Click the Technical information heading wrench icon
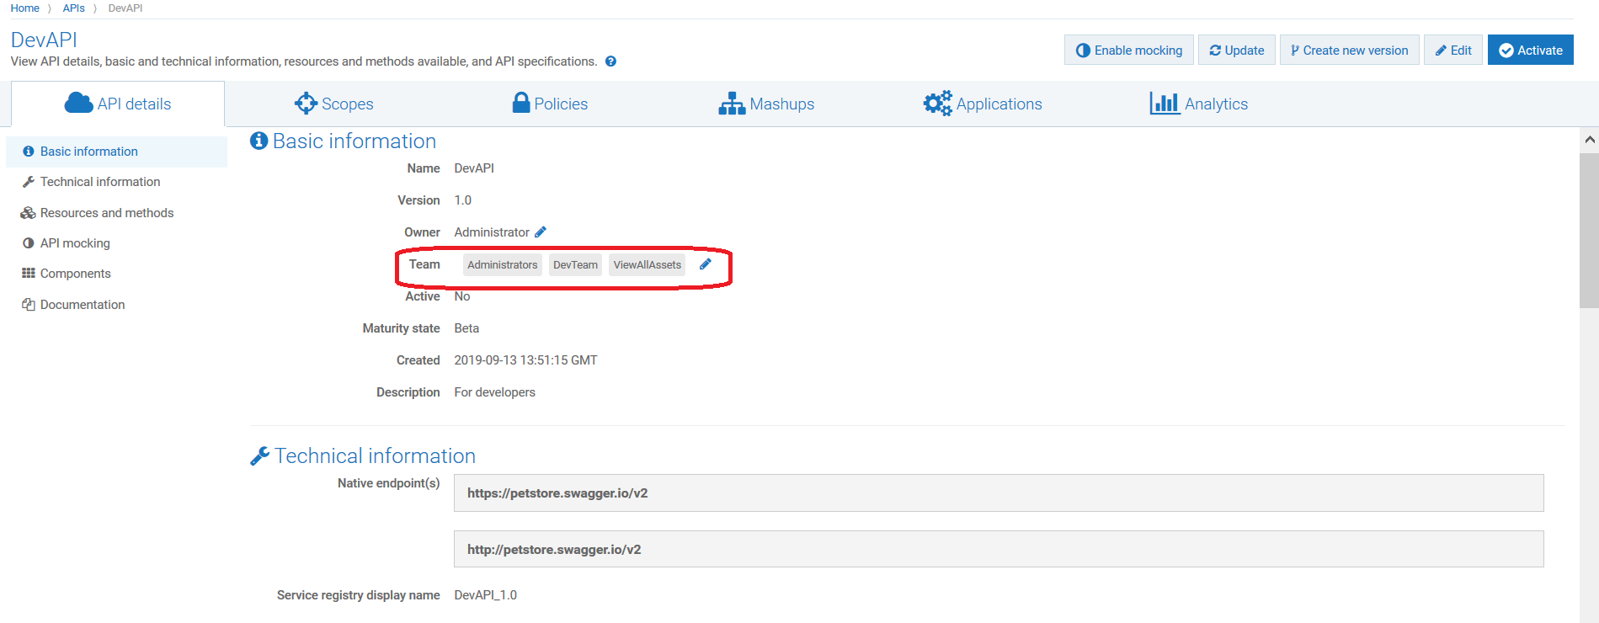1599x623 pixels. [259, 455]
